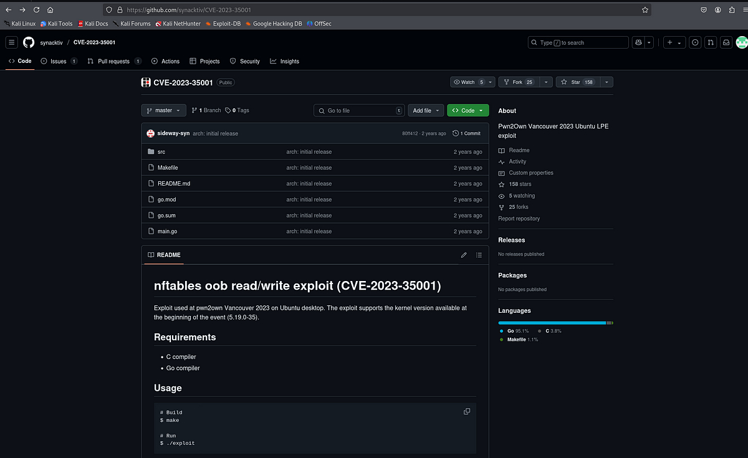View the 5 watching link
Image resolution: width=748 pixels, height=458 pixels.
pos(517,196)
